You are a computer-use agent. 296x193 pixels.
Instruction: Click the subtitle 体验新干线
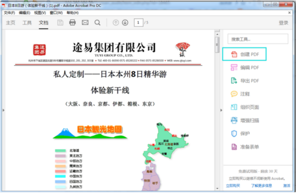tap(110, 90)
